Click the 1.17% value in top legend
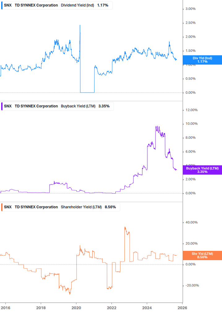The image size is (222, 312). click(x=102, y=5)
